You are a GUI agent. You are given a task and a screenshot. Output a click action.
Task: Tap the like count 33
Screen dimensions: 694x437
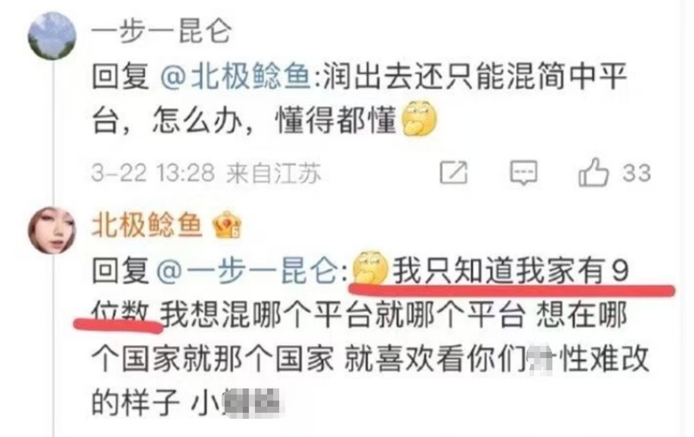coord(636,173)
